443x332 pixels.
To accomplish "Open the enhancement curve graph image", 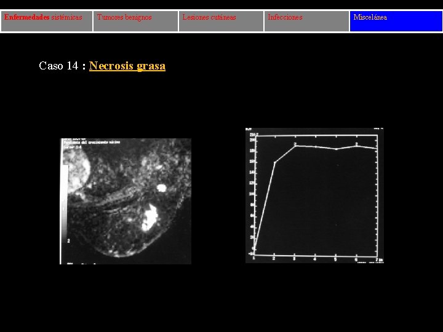I will click(314, 196).
